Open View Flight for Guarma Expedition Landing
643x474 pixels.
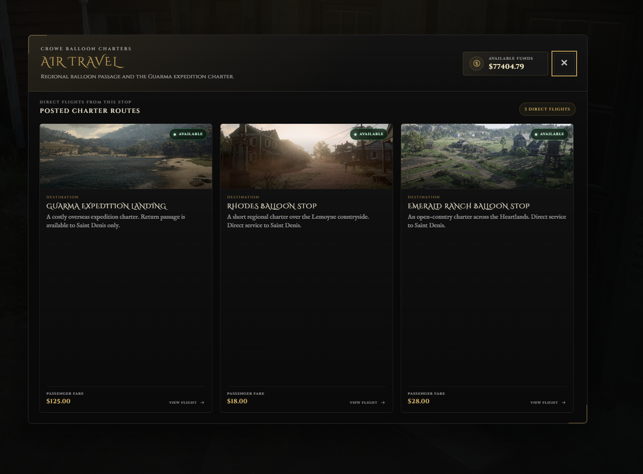click(187, 402)
